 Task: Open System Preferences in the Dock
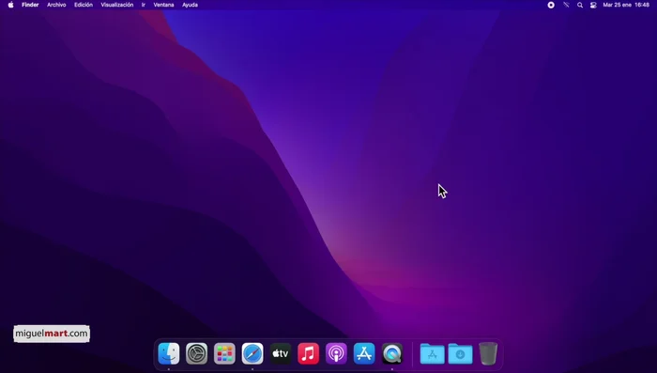(x=196, y=353)
